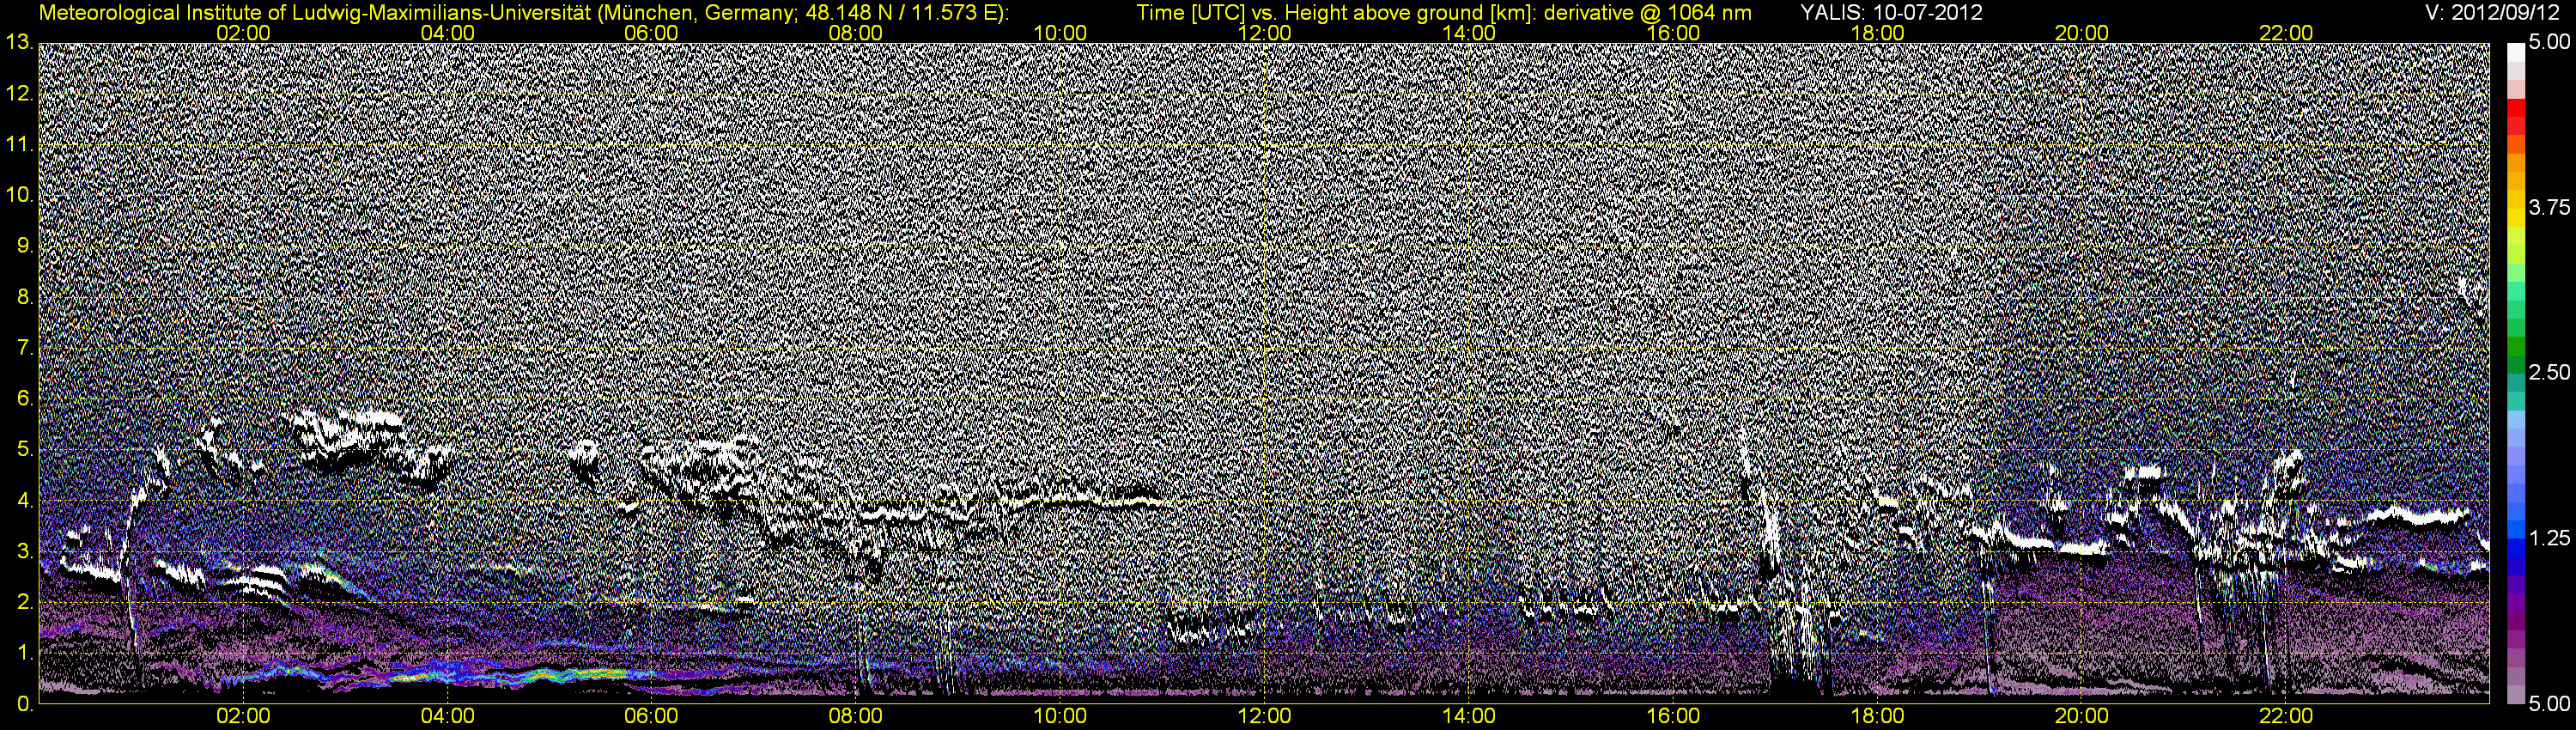The height and width of the screenshot is (730, 2576).
Task: Click 02:00 on the top time axis
Action: [244, 32]
